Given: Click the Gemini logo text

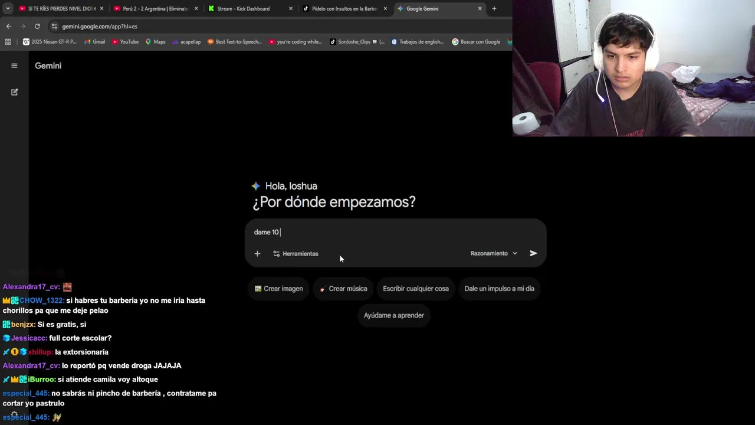Looking at the screenshot, I should click(48, 66).
